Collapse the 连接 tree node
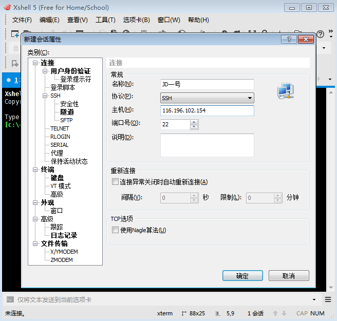The image size is (337, 321). pyautogui.click(x=35, y=63)
